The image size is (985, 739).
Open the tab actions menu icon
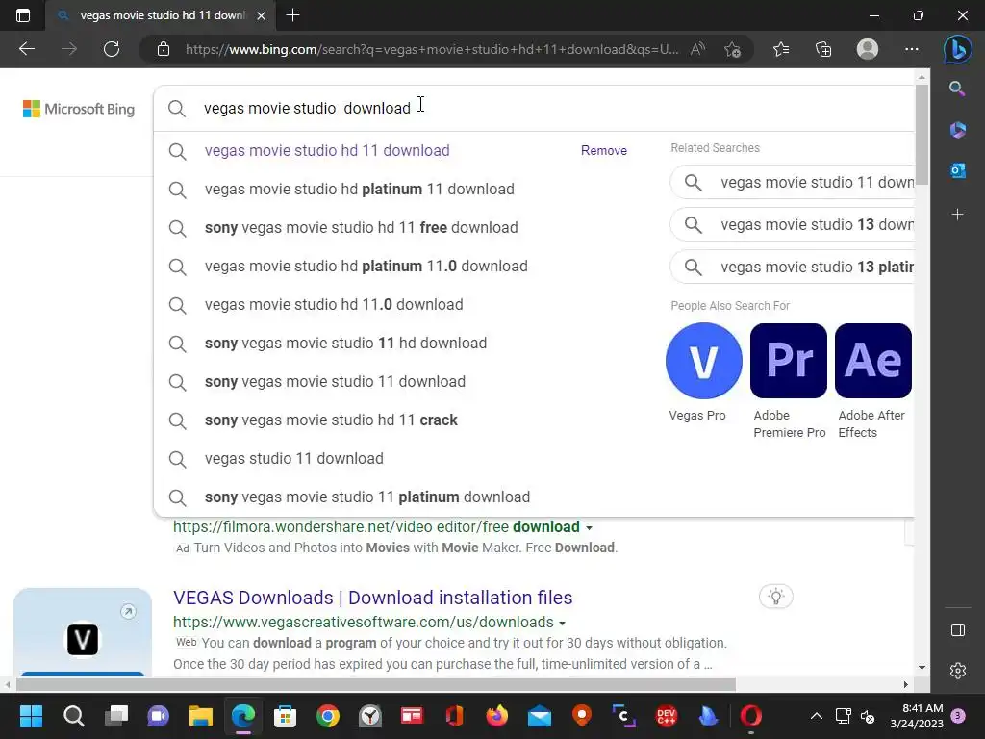click(x=23, y=15)
